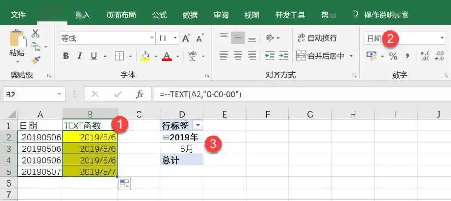This screenshot has height=201, width=451.
Task: Open the 日期 number format dropdown
Action: click(442, 38)
